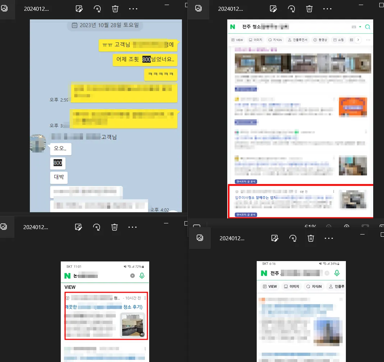Expand more search tabs with the right chevron

358,40
